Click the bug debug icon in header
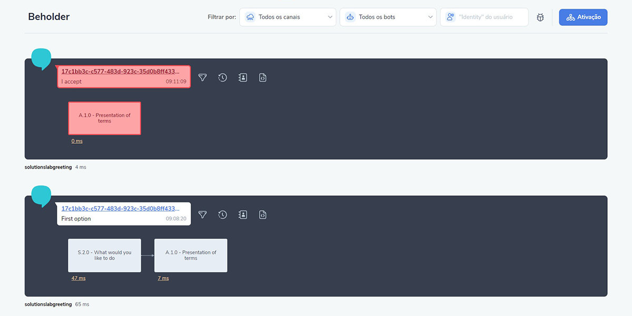632x316 pixels. tap(540, 17)
